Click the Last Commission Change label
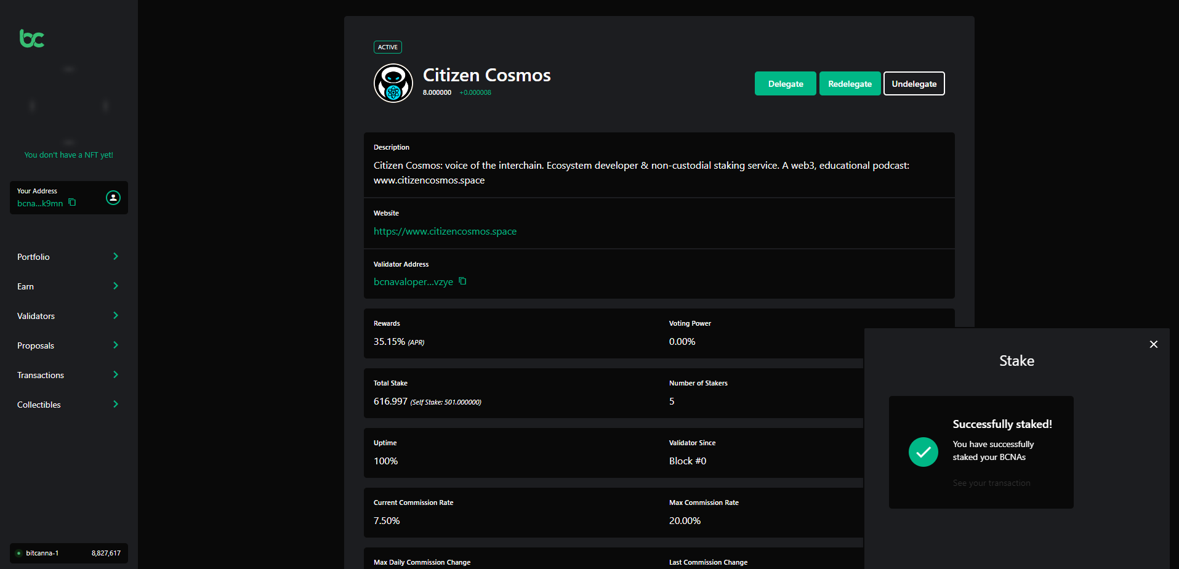 [x=708, y=562]
